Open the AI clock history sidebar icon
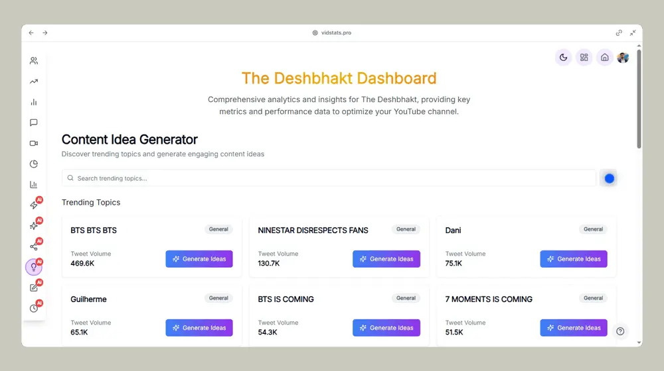Viewport: 664px width, 371px height. tap(34, 309)
